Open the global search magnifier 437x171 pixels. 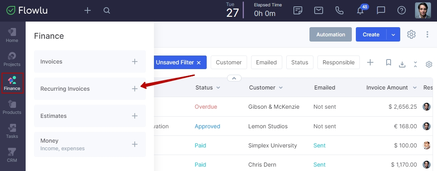point(107,10)
